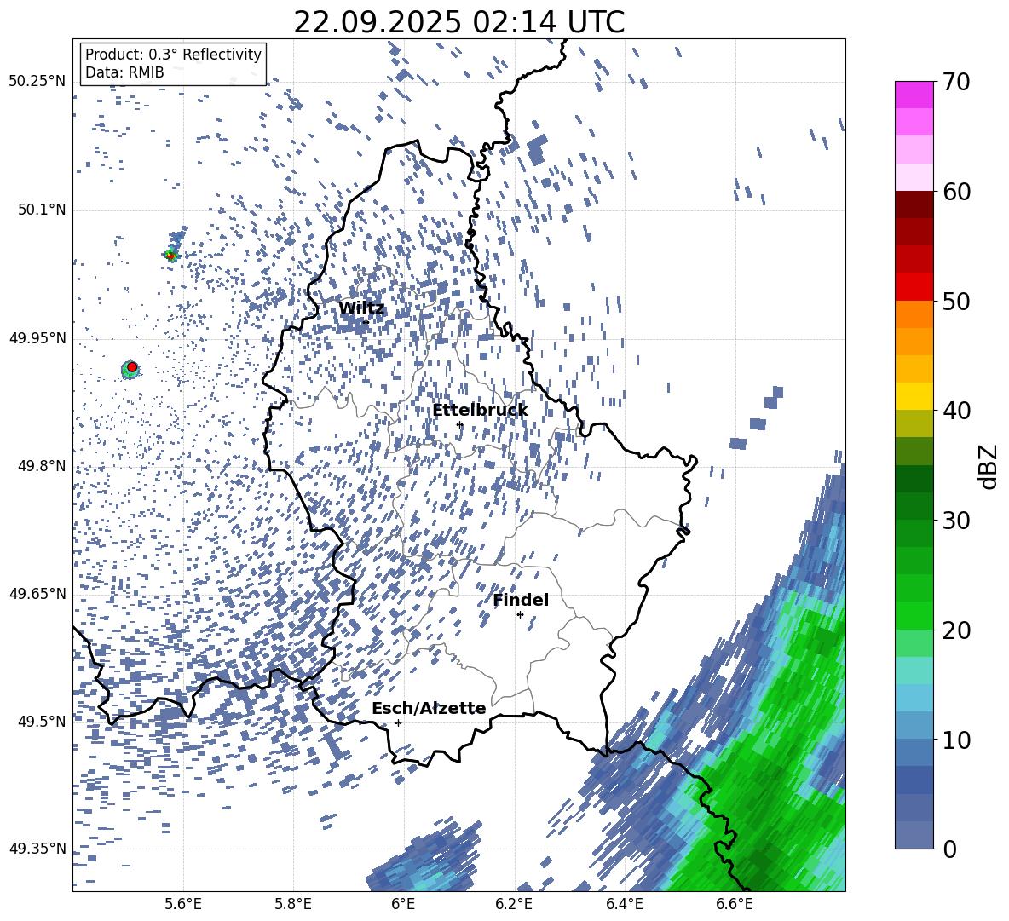This screenshot has width=1009, height=921.
Task: Click the Findel city label
Action: pos(521,600)
